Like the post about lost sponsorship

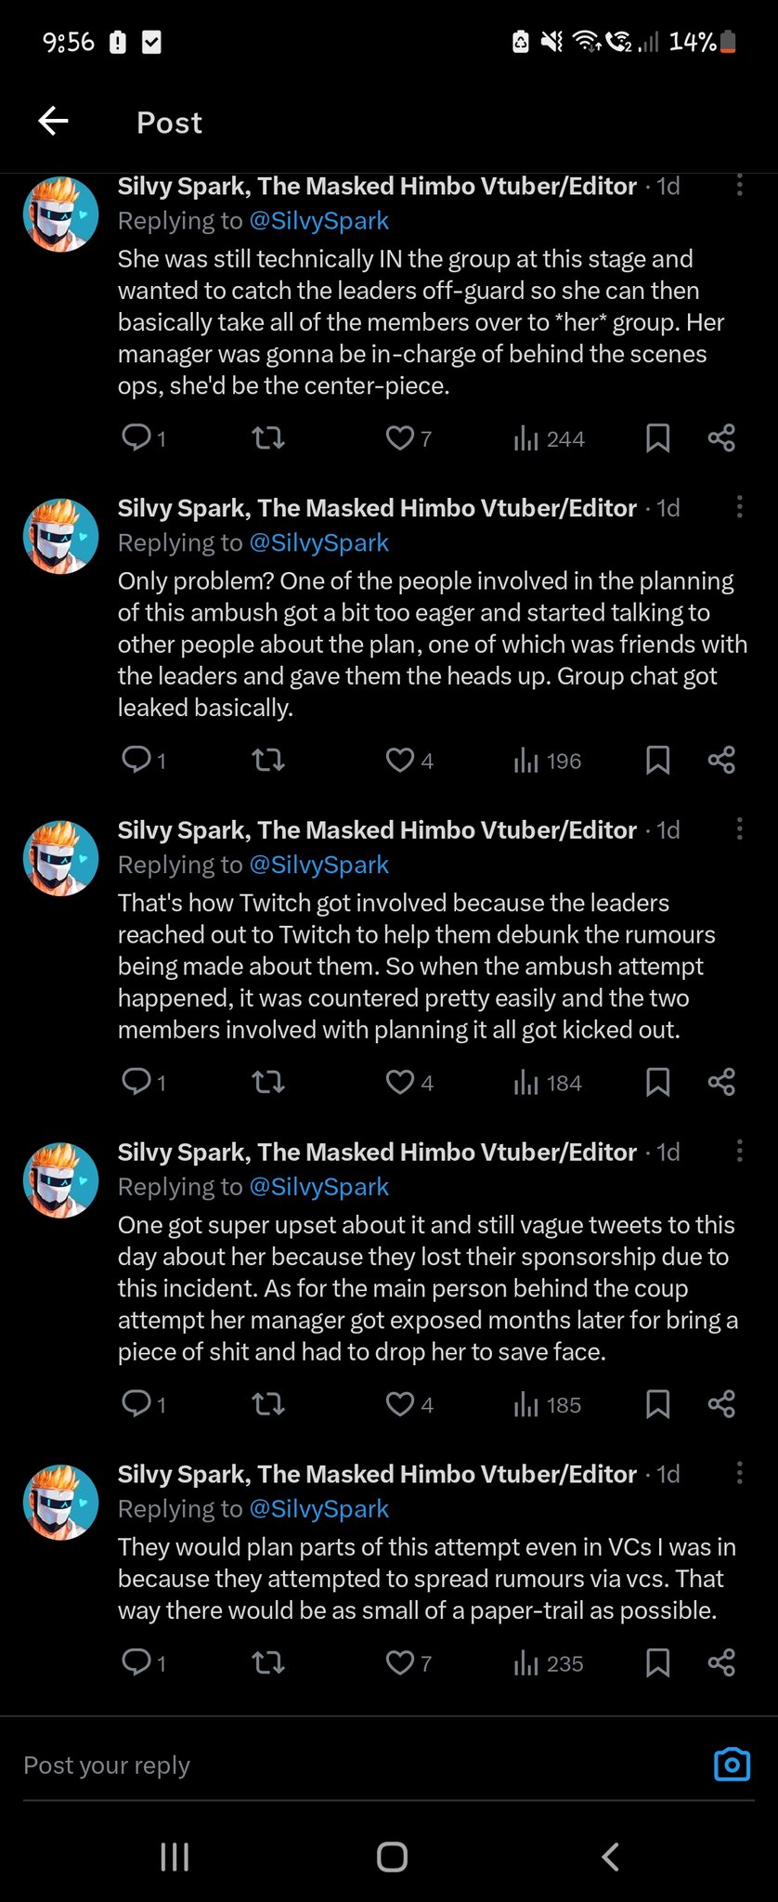[409, 1404]
